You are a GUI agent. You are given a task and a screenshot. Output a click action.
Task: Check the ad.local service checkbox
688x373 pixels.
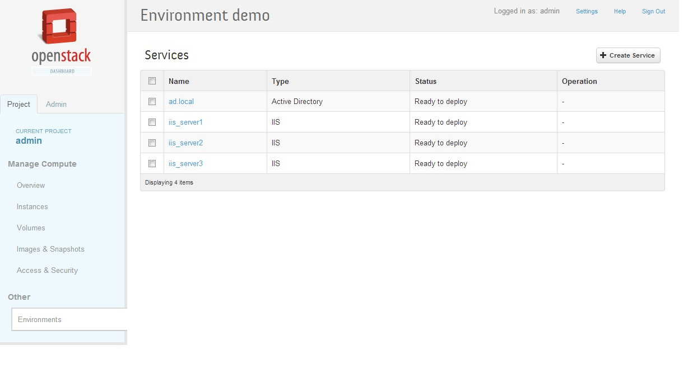coord(152,102)
